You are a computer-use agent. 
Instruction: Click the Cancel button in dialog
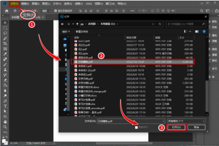(196, 127)
